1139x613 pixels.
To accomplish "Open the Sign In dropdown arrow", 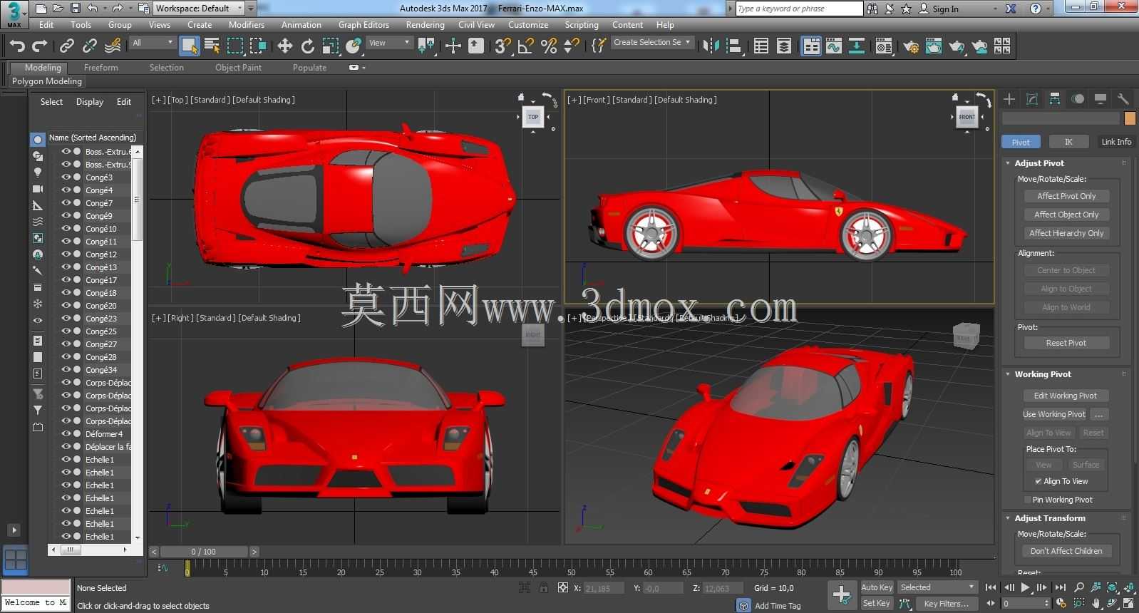I will pos(995,9).
